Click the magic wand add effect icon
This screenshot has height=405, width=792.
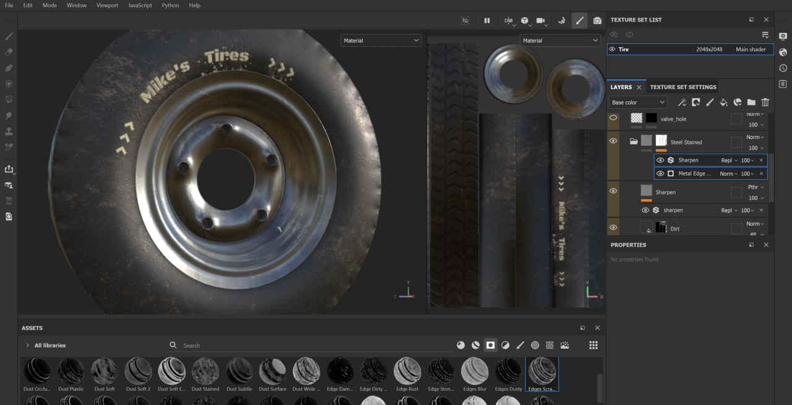click(x=682, y=103)
